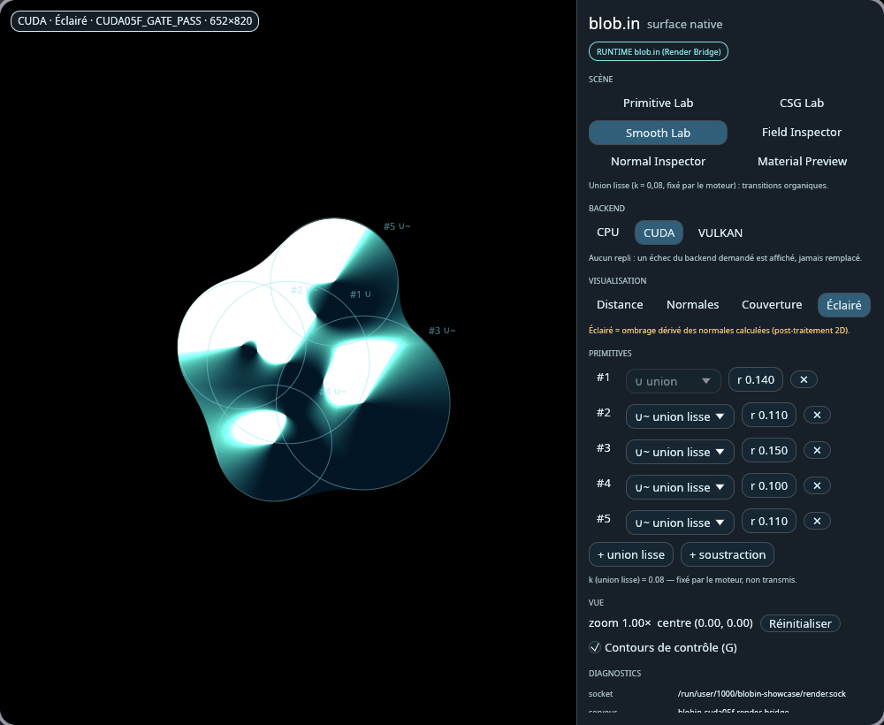Click the r 0.100 radius field
884x725 pixels.
tap(769, 486)
